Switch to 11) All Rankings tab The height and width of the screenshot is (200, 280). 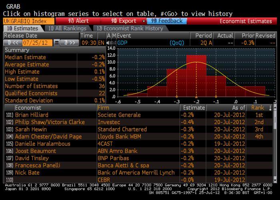[68, 28]
